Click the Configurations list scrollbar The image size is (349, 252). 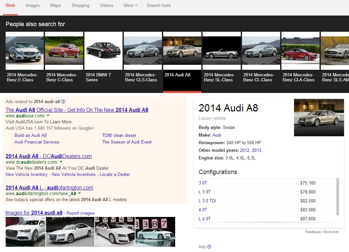tap(338, 197)
